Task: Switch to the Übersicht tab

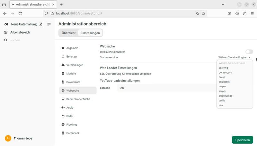Action: 69,33
